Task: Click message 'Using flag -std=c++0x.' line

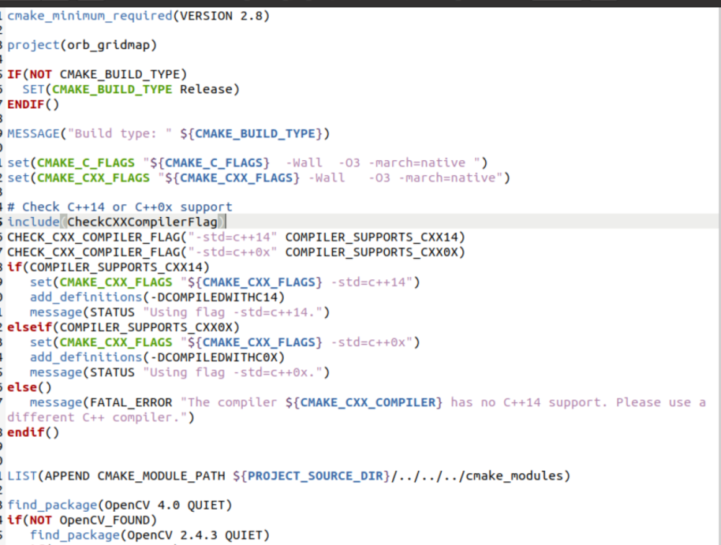Action: (180, 372)
